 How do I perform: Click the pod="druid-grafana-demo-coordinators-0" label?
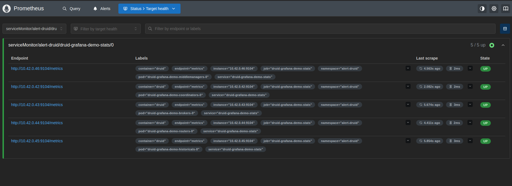(171, 95)
